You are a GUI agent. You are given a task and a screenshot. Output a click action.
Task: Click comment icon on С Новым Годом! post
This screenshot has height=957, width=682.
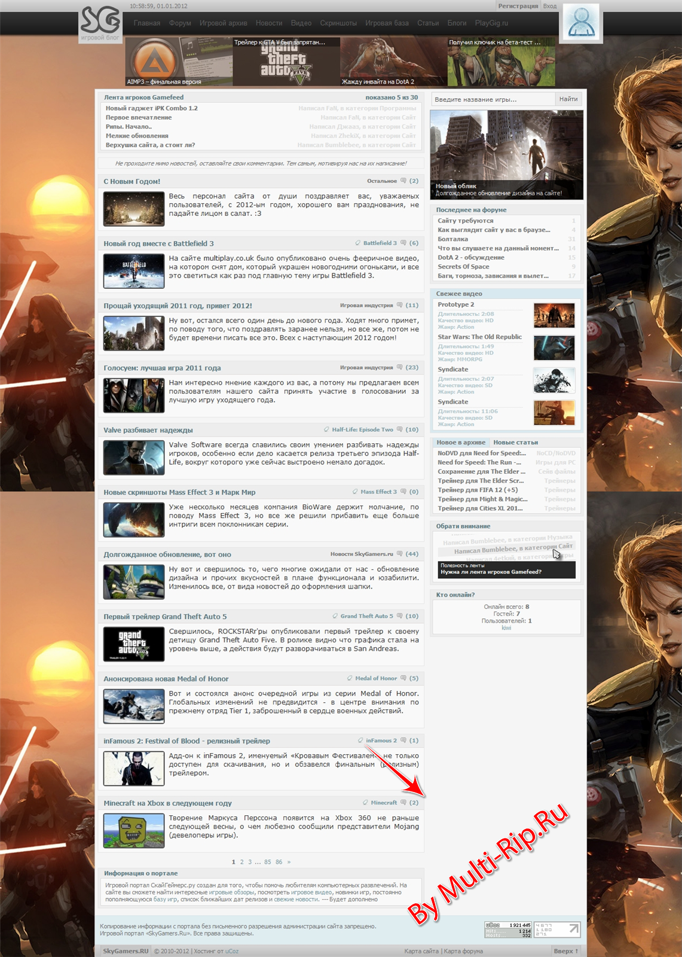403,181
